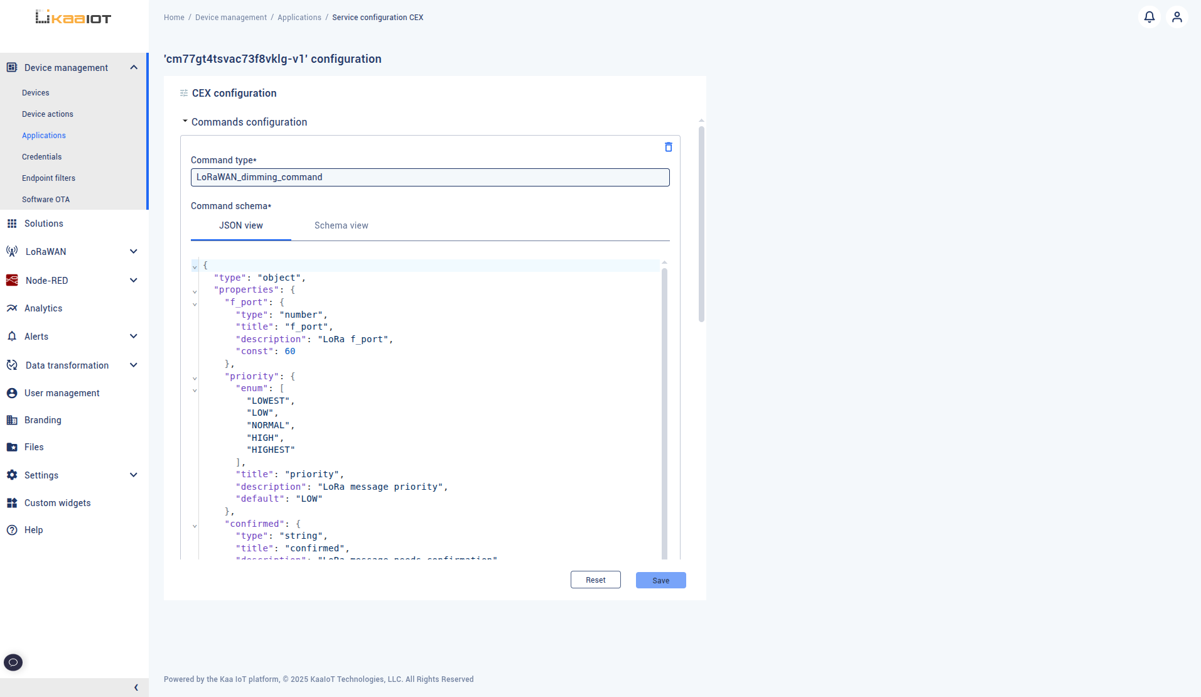This screenshot has height=697, width=1201.
Task: Open the Branding icon
Action: (12, 419)
